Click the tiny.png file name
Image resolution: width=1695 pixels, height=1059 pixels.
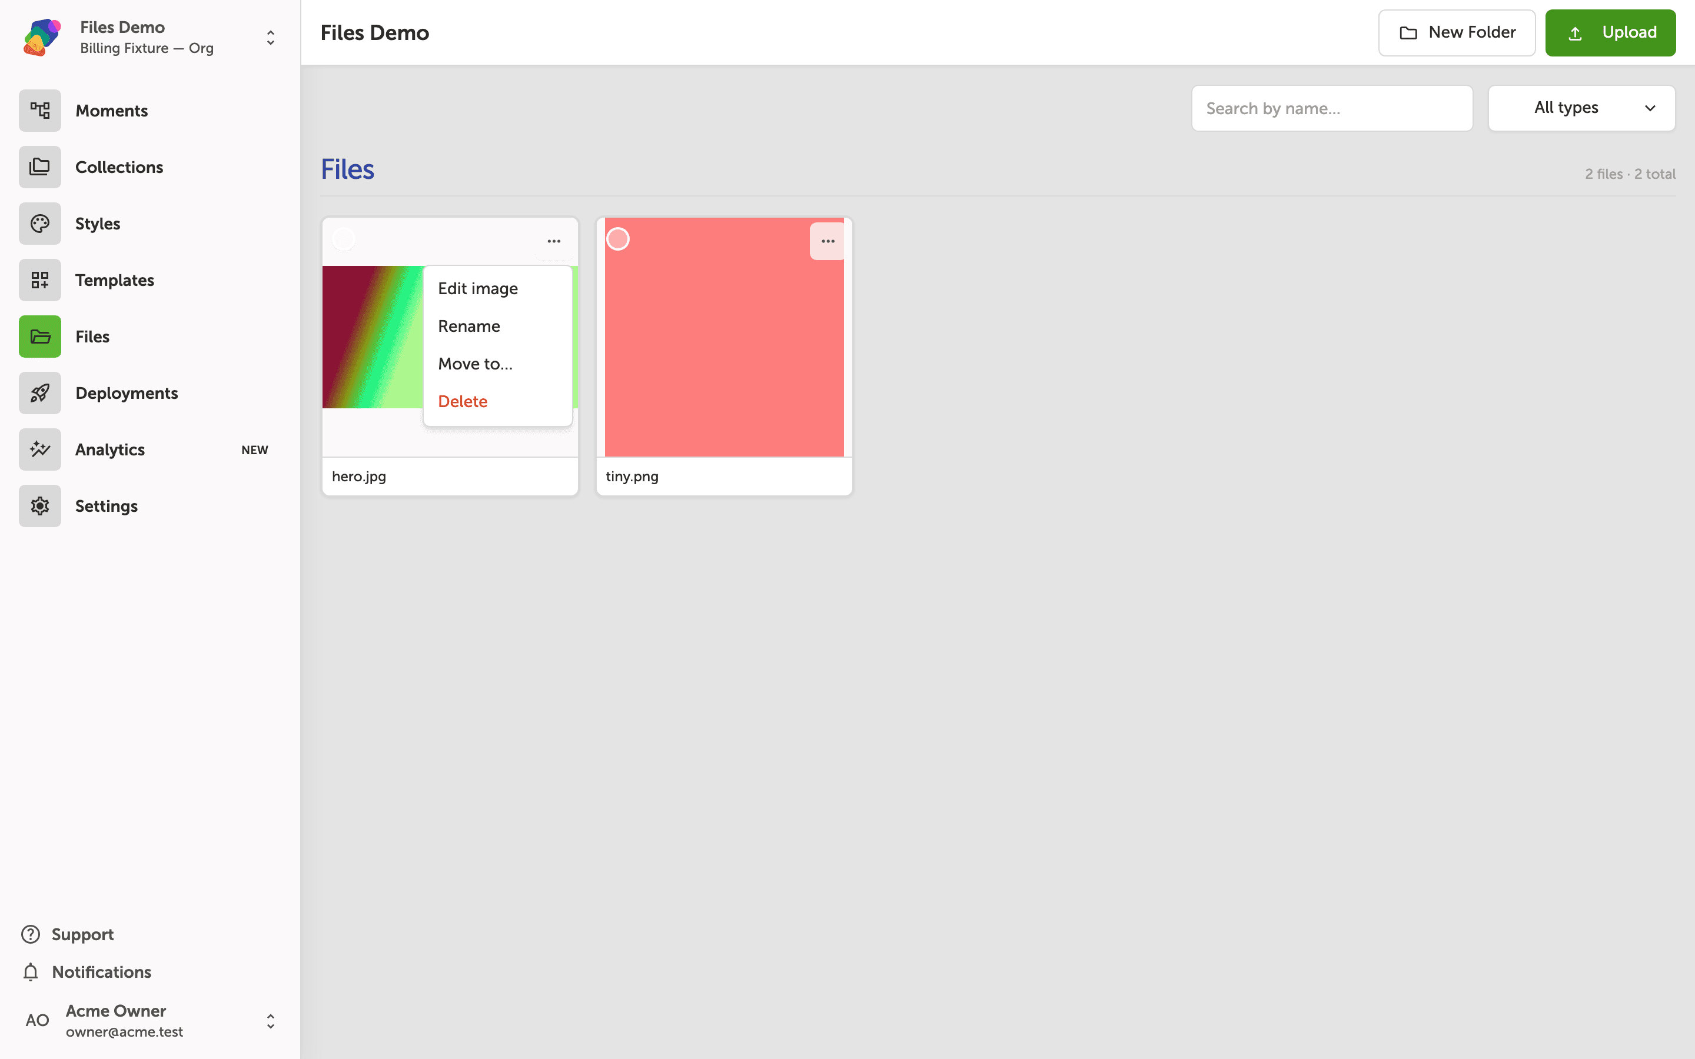tap(632, 477)
